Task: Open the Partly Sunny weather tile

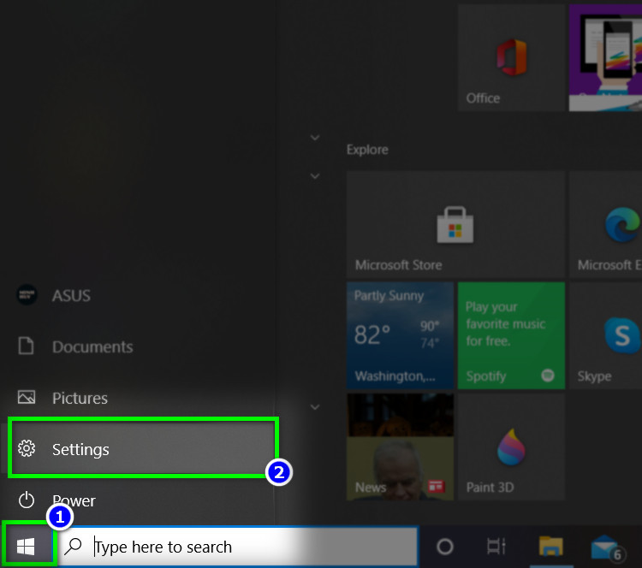Action: 400,335
